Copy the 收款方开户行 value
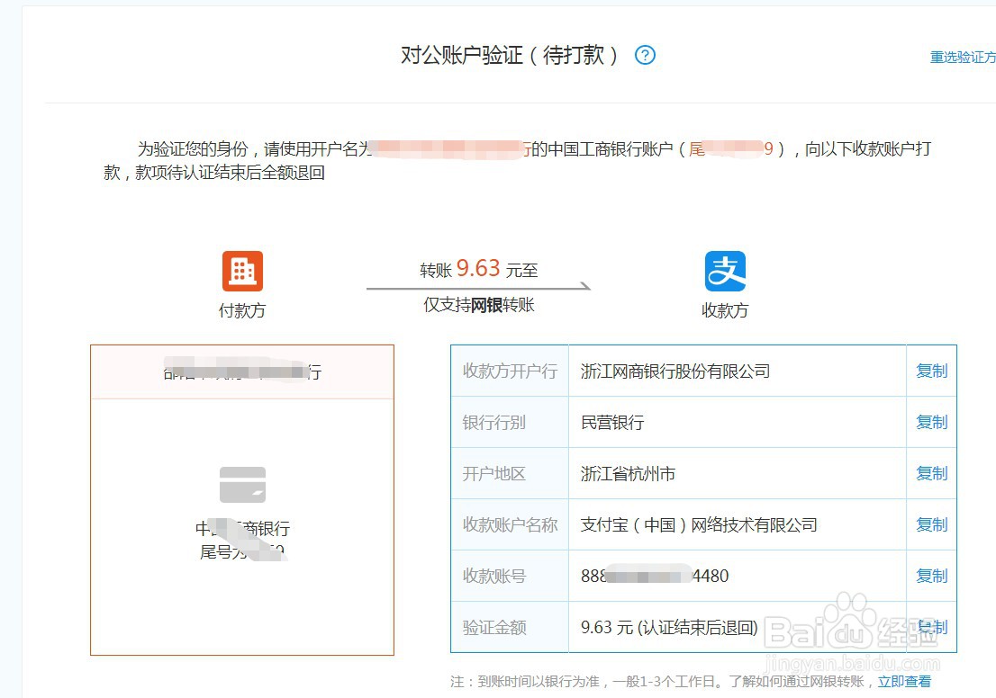The height and width of the screenshot is (698, 996). [931, 371]
